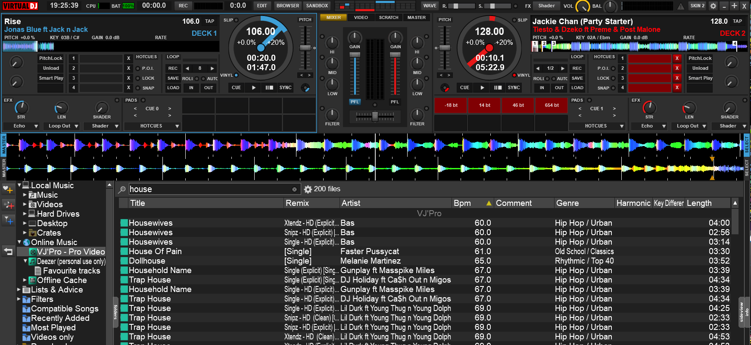Halve Deck 2 loop with left arrow
Image resolution: width=751 pixels, height=345 pixels.
(x=537, y=68)
